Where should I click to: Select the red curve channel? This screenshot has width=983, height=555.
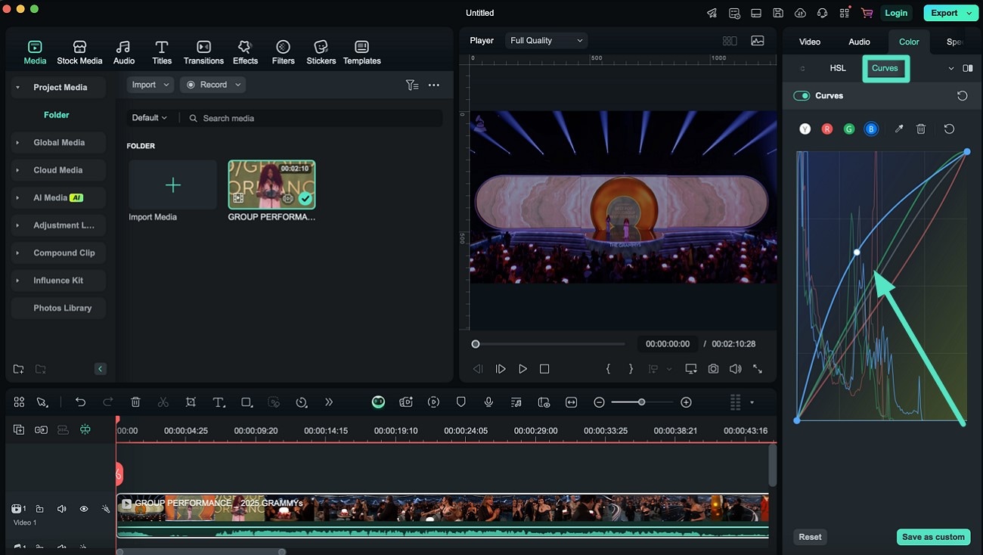pos(827,129)
